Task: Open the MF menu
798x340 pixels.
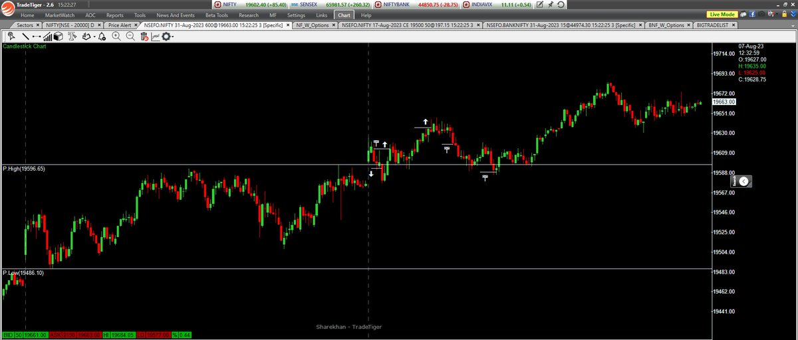Action: 273,15
